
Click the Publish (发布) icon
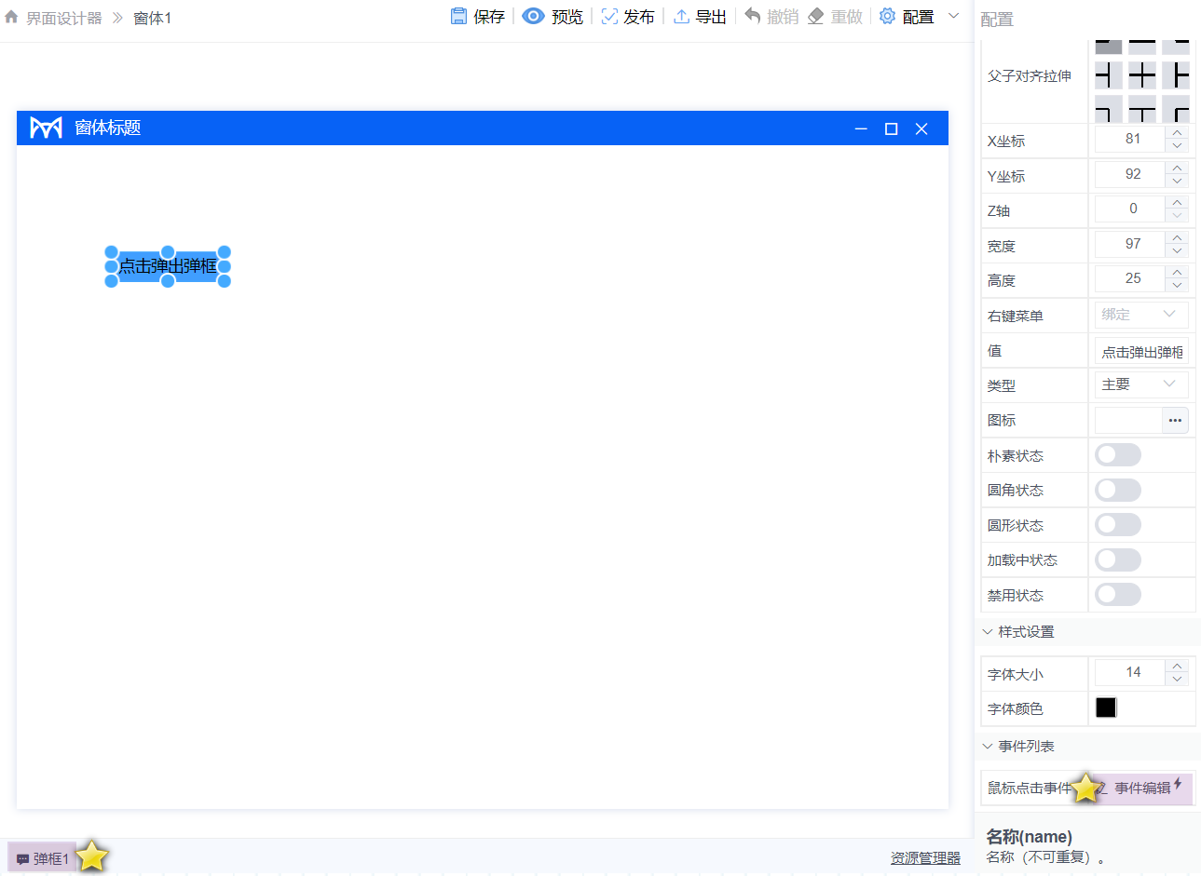tap(609, 17)
